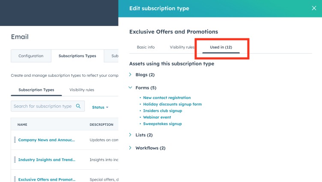
Task: Grab the drag handle beside Company News
Action: point(15,140)
